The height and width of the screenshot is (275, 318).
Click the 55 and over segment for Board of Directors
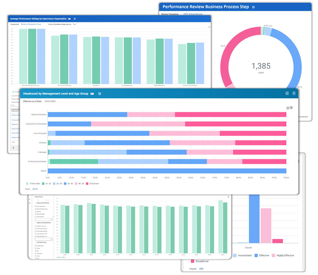coord(231,115)
